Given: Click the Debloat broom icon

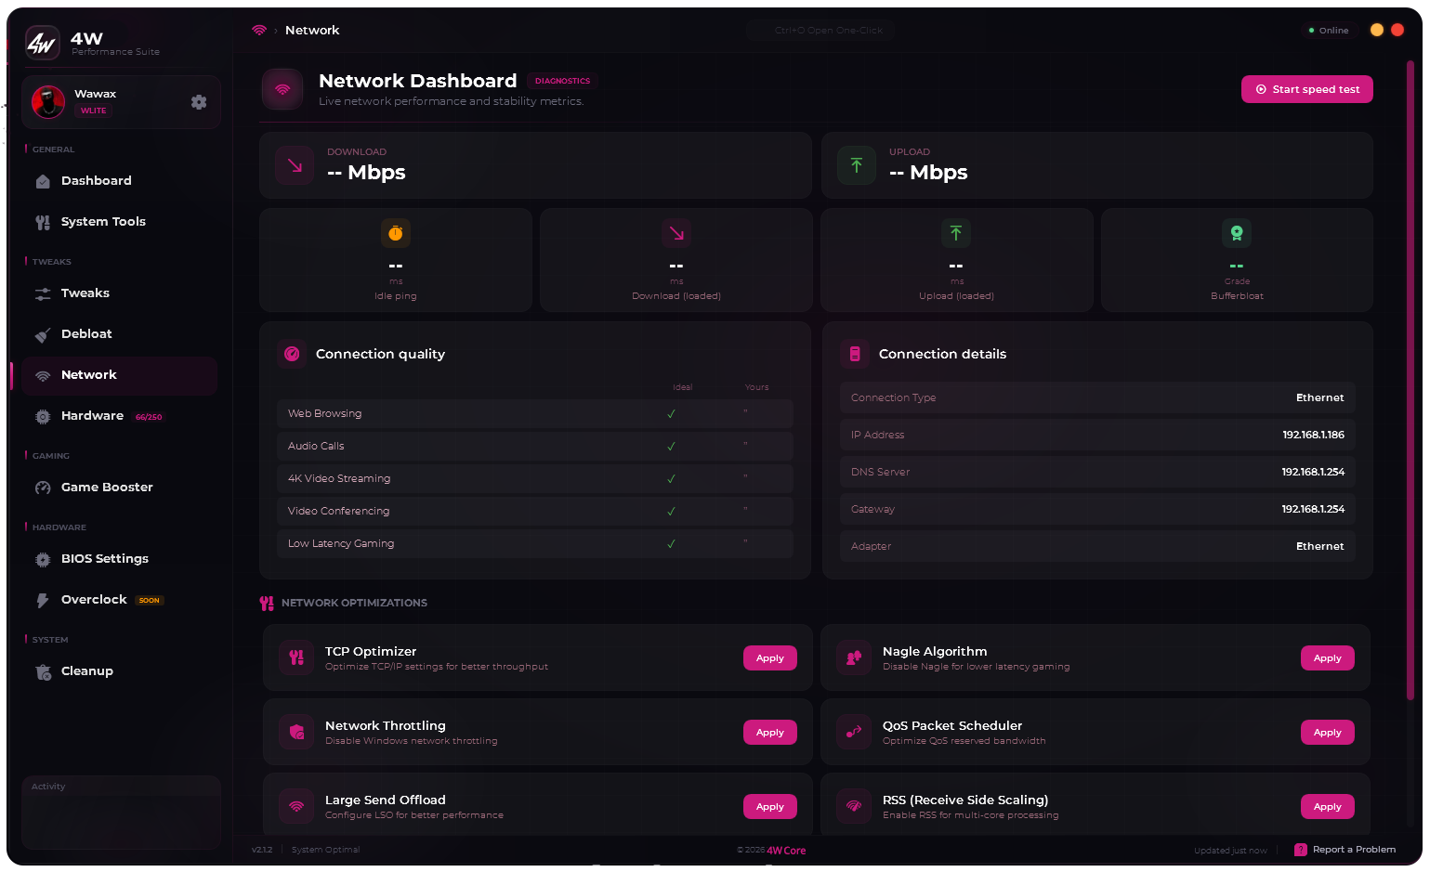Looking at the screenshot, I should pyautogui.click(x=43, y=335).
